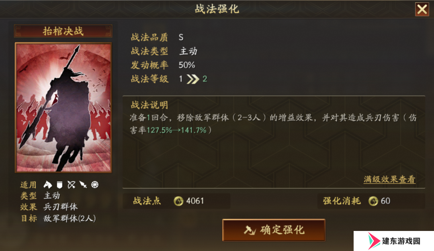Open 满级效果查看 max level link

tap(389, 179)
